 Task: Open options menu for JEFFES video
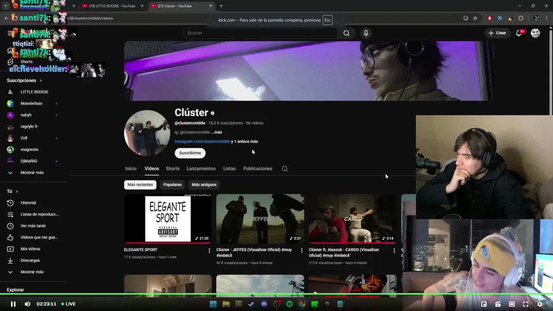[x=302, y=251]
